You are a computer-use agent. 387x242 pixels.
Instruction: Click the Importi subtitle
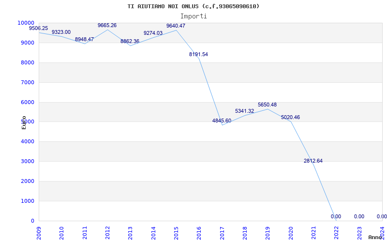coord(193,16)
